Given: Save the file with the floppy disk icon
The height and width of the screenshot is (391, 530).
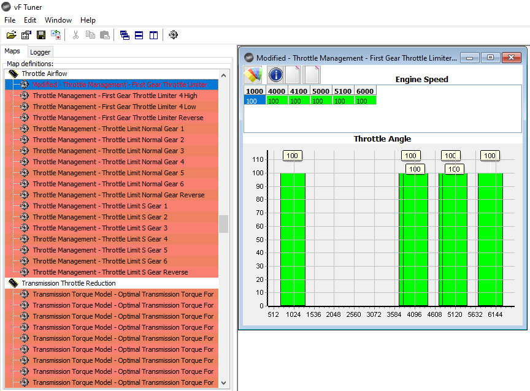Looking at the screenshot, I should point(41,35).
